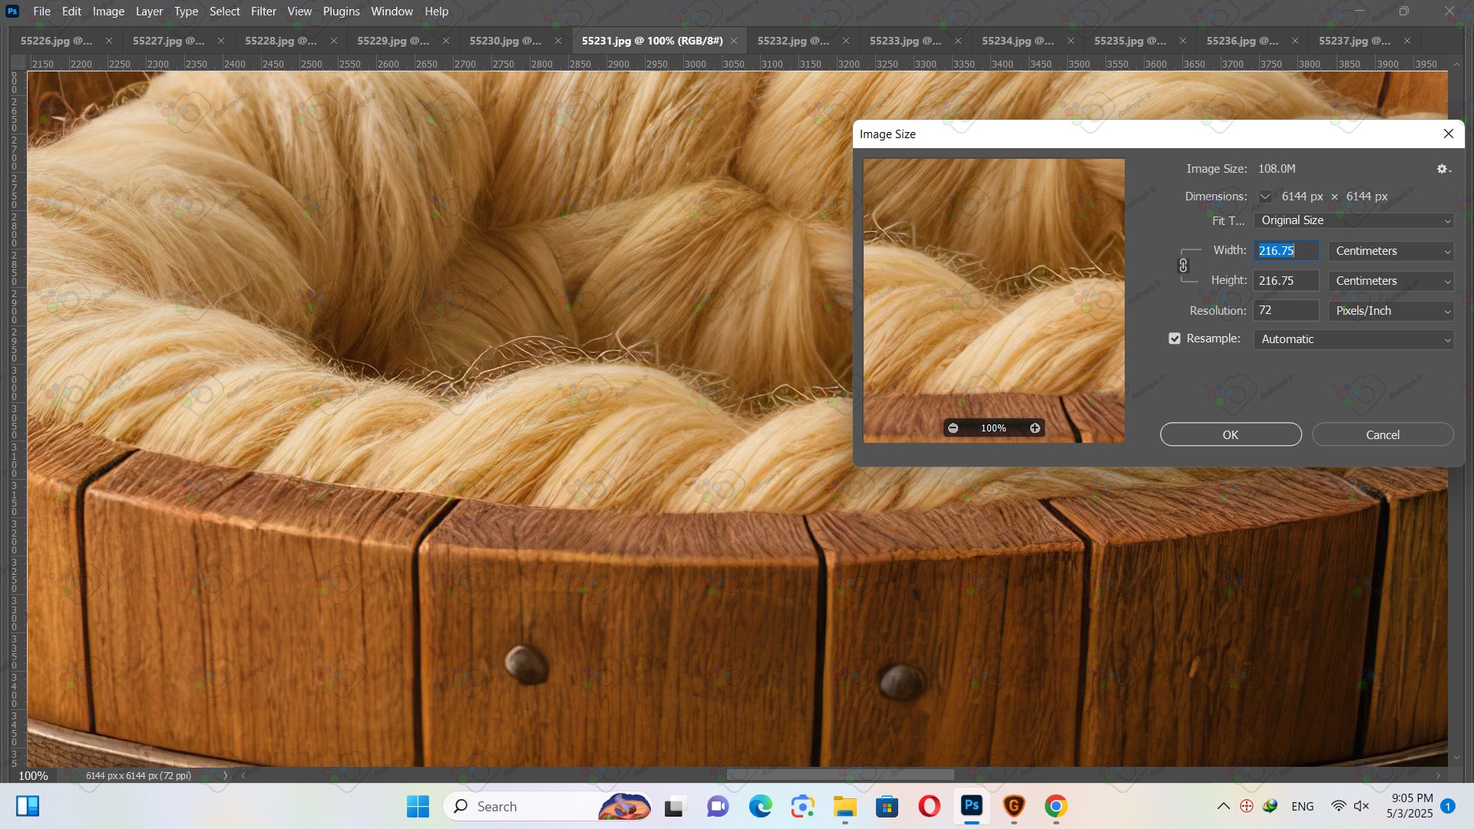Click the Resolution input field
The width and height of the screenshot is (1474, 829).
click(1286, 310)
